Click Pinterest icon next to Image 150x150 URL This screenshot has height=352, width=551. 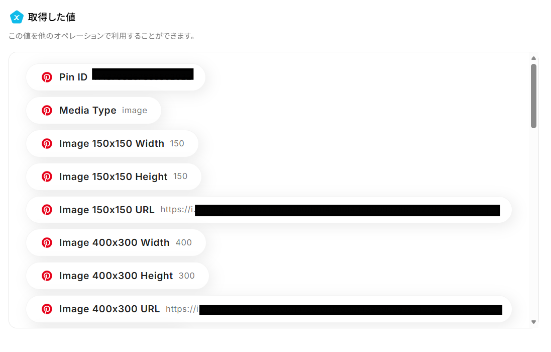click(x=47, y=210)
